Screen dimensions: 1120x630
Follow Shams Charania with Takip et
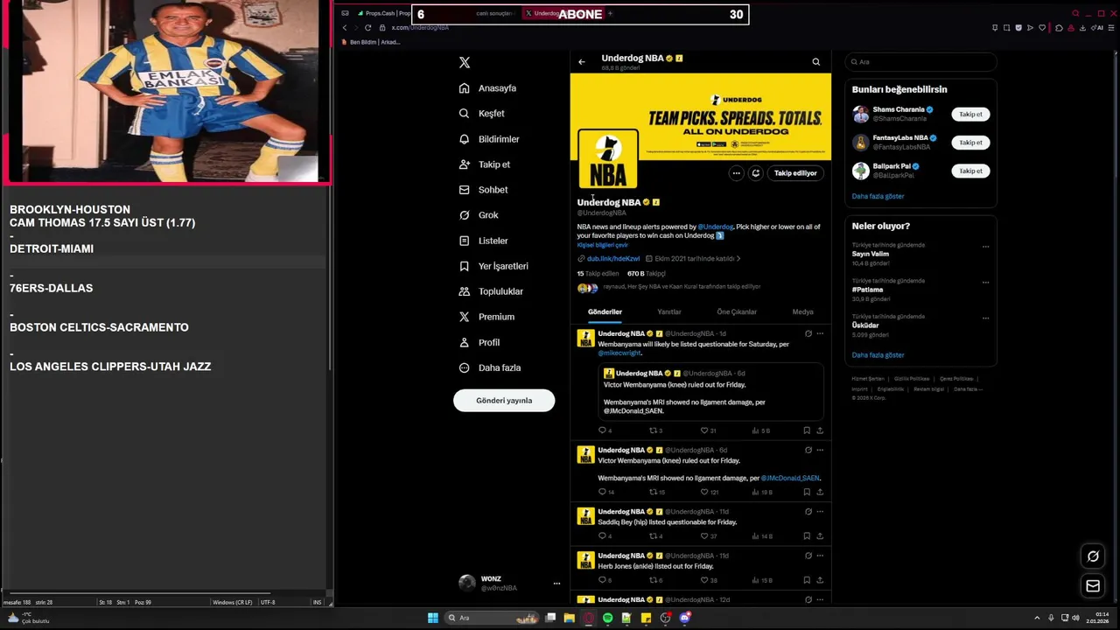coord(970,115)
